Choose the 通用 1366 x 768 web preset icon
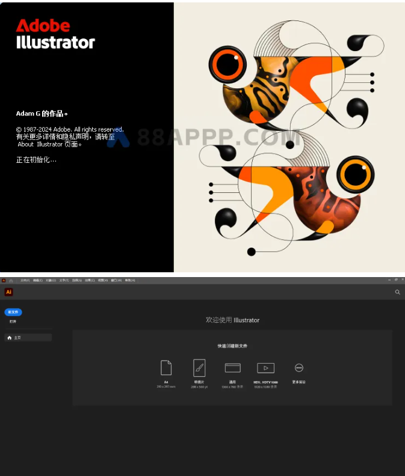The width and height of the screenshot is (405, 476). click(x=233, y=368)
